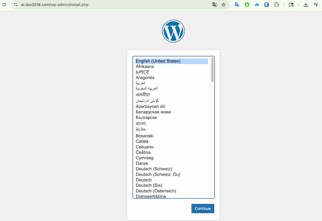Open the site information icon in the address bar
Screen dimensions: 322x221
[16, 5]
